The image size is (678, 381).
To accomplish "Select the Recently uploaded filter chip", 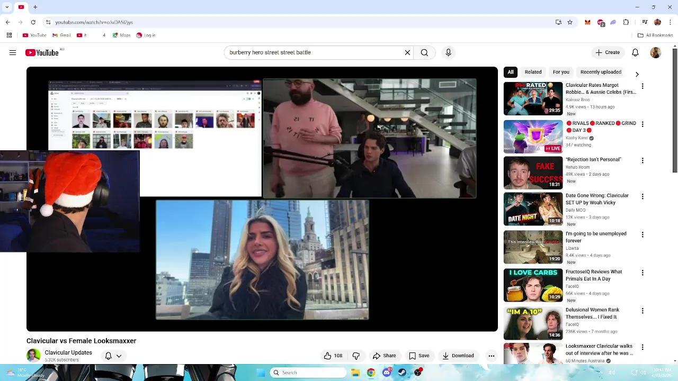I will (x=601, y=72).
